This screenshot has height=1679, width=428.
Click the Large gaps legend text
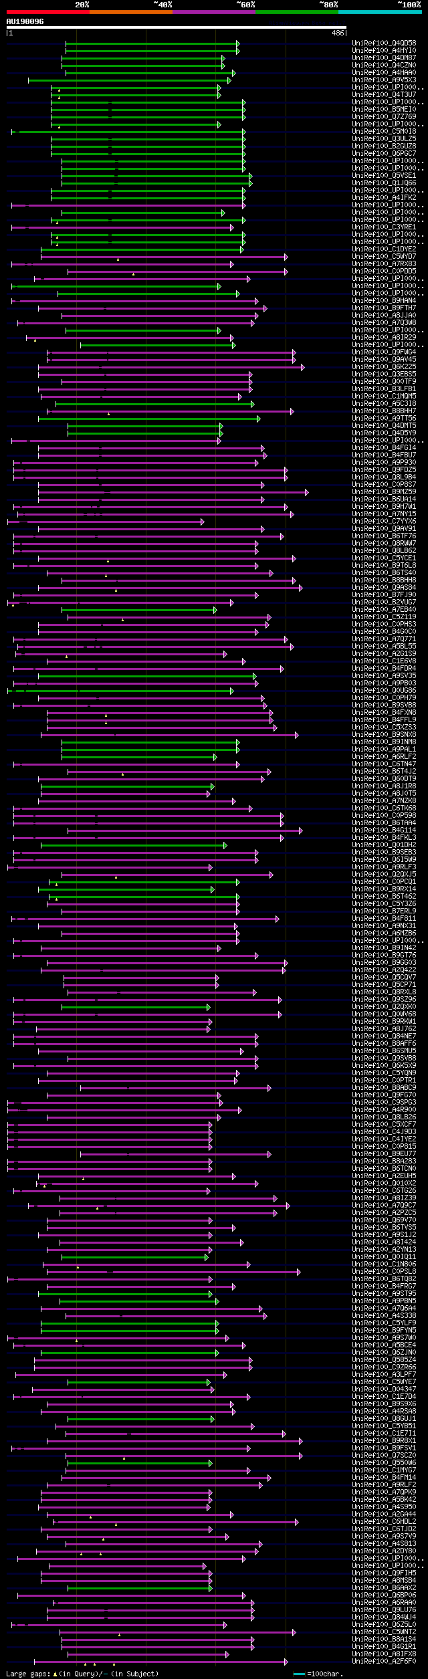[82, 1674]
